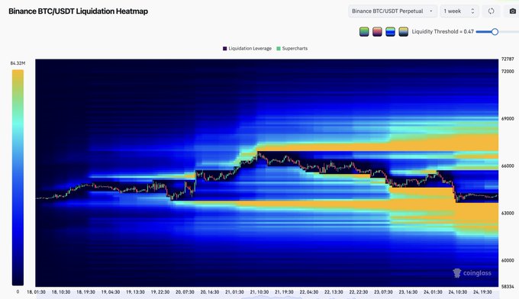Open the Binance BTC/USDT Perpetual dropdown
The image size is (519, 299).
tap(392, 11)
